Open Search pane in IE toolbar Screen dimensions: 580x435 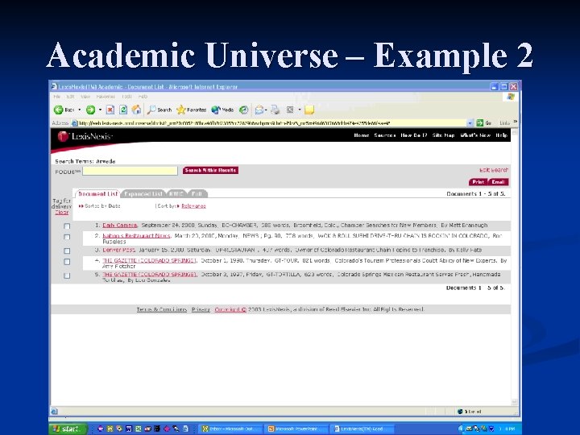(x=159, y=110)
